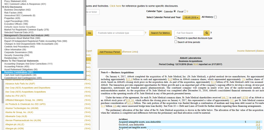Click help icon next to footnote table field
The image size is (264, 130).
pyautogui.click(x=145, y=33)
